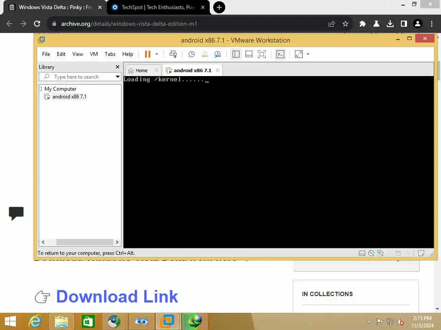The height and width of the screenshot is (330, 441).
Task: Open the power options dropdown beside pause
Action: (x=157, y=54)
